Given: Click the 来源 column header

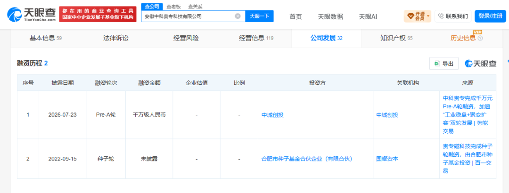Looking at the screenshot, I should point(468,83).
